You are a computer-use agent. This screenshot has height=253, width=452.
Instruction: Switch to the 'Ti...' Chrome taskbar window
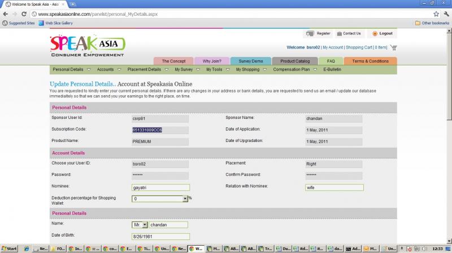pos(144,248)
